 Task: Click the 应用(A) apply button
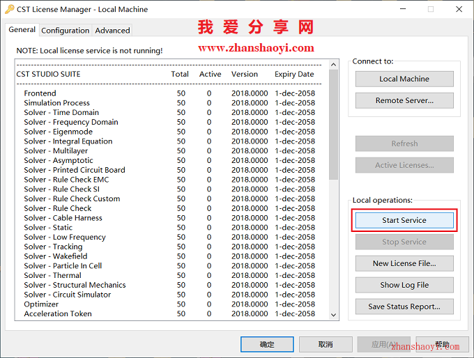tap(384, 344)
